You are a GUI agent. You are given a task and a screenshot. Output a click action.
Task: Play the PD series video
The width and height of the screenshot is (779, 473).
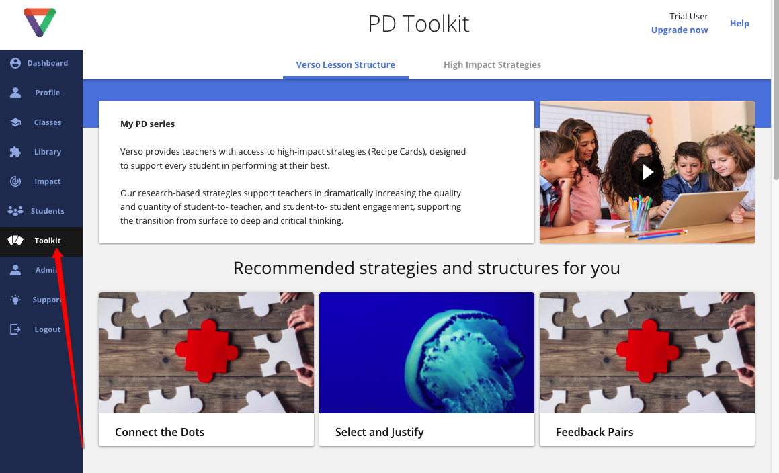(647, 172)
